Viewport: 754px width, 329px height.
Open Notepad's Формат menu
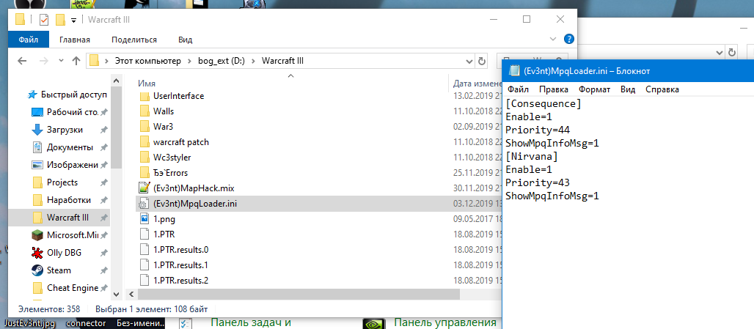pos(594,89)
